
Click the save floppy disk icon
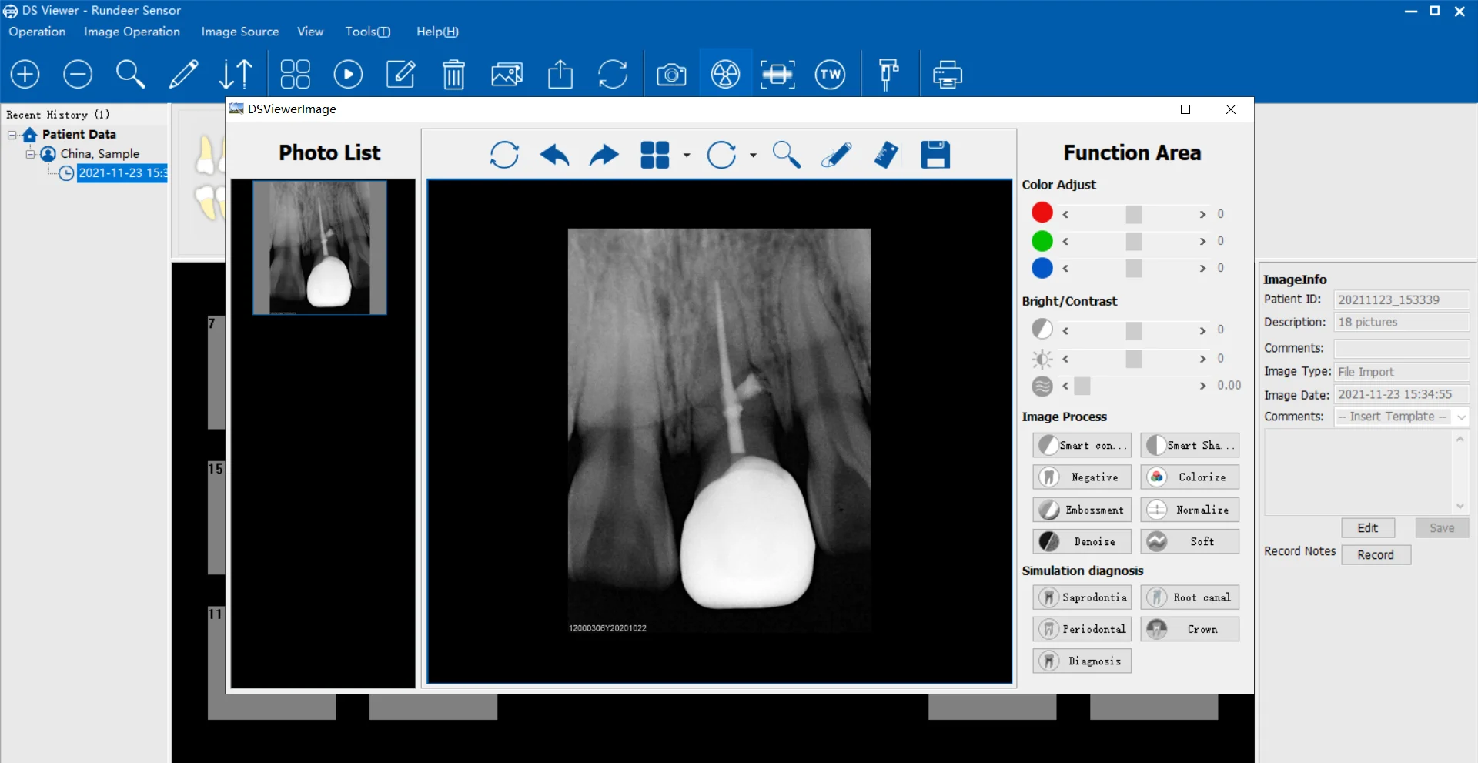coord(935,155)
